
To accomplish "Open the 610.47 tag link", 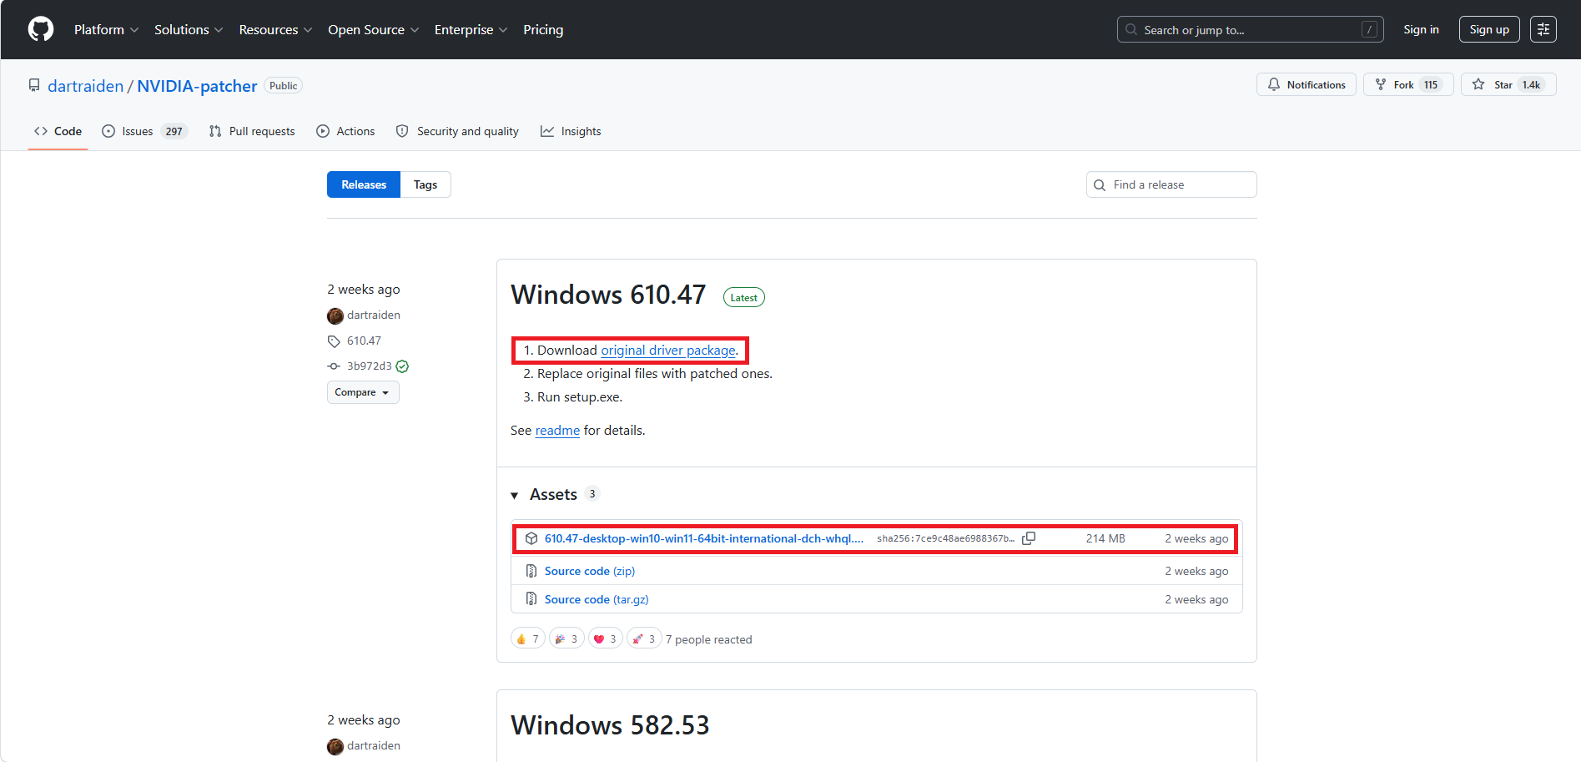I will click(x=364, y=341).
